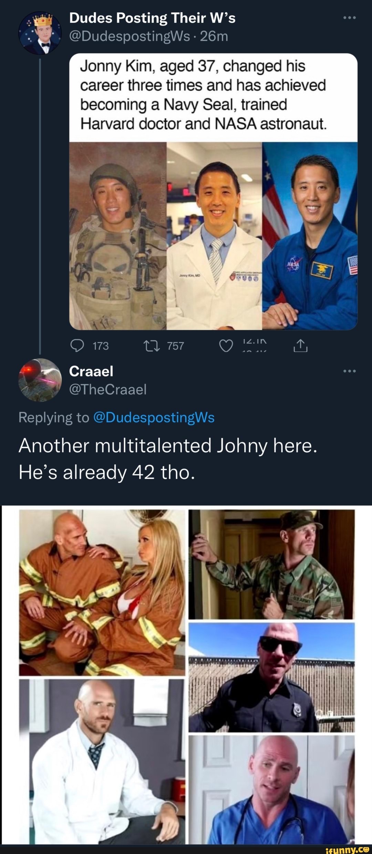
Task: Click the Craael display name
Action: coord(91,371)
